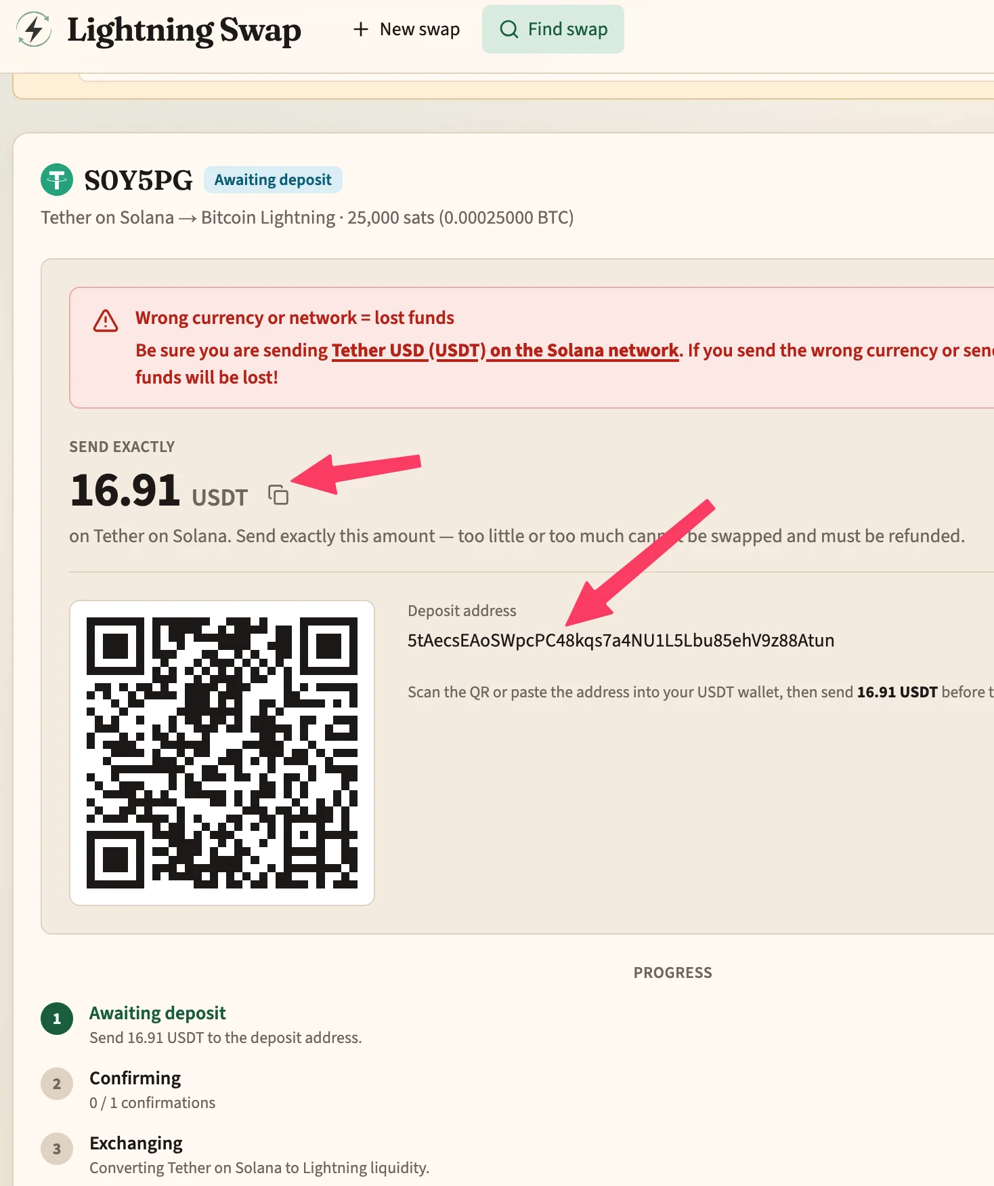This screenshot has width=994, height=1186.
Task: Select the deposit address 5tAecsEAoSWpc… string
Action: click(621, 640)
